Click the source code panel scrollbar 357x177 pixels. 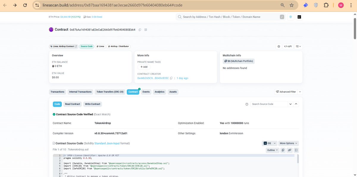click(x=298, y=159)
